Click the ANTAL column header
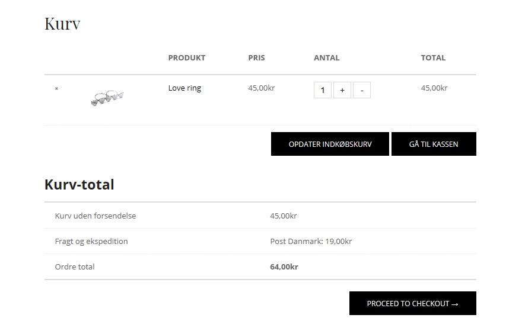Image resolution: width=506 pixels, height=321 pixels. pos(327,57)
